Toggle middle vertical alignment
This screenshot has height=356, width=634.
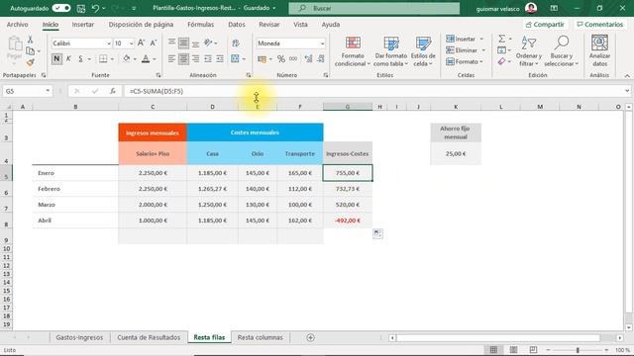tap(183, 43)
